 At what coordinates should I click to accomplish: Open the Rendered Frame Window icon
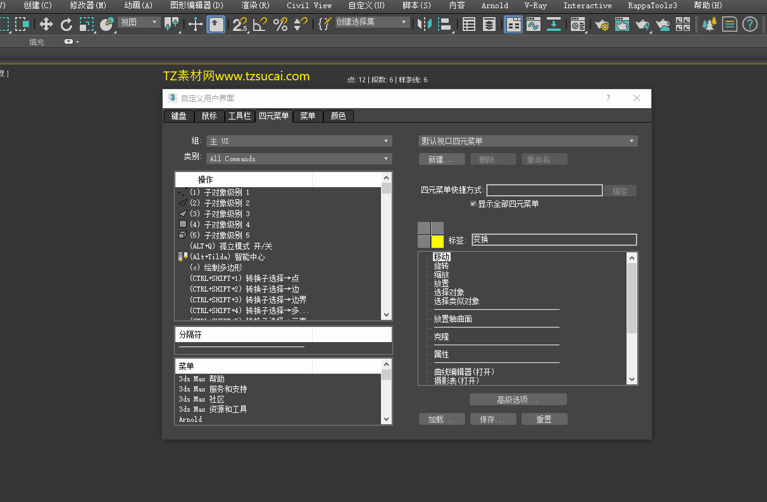pos(622,25)
